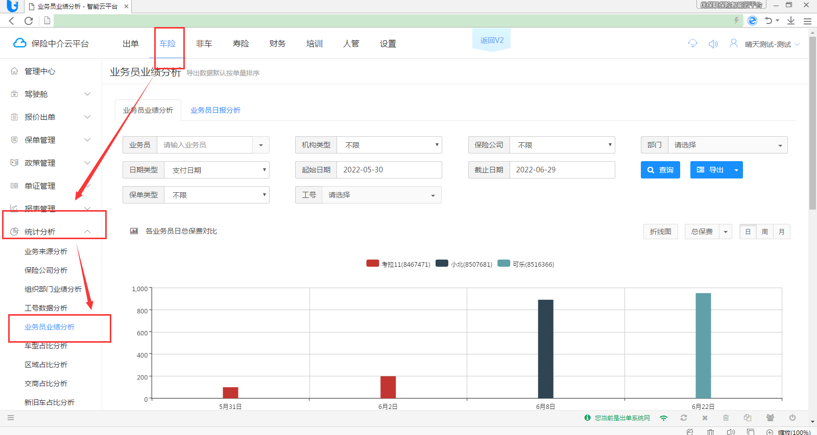The height and width of the screenshot is (435, 817).
Task: Click the lightning speed-mode icon in address bar
Action: tap(736, 20)
